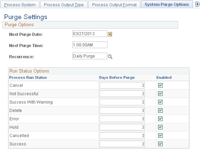
Task: Edit Days Before Purge for Delete
Action: pos(122,110)
